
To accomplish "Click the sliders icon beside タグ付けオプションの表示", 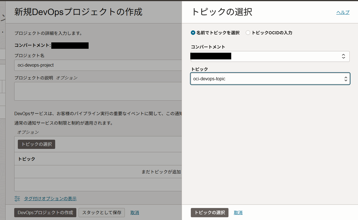I will point(17,199).
